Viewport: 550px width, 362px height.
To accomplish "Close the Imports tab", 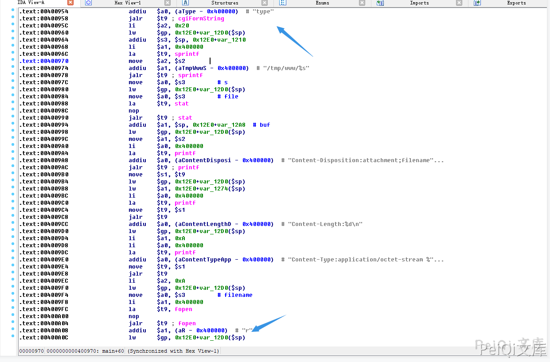I will 459,3.
